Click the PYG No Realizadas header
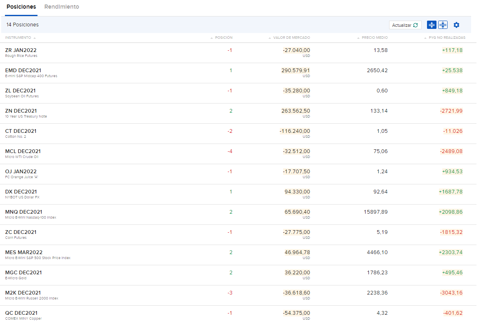The image size is (481, 323). coord(447,38)
